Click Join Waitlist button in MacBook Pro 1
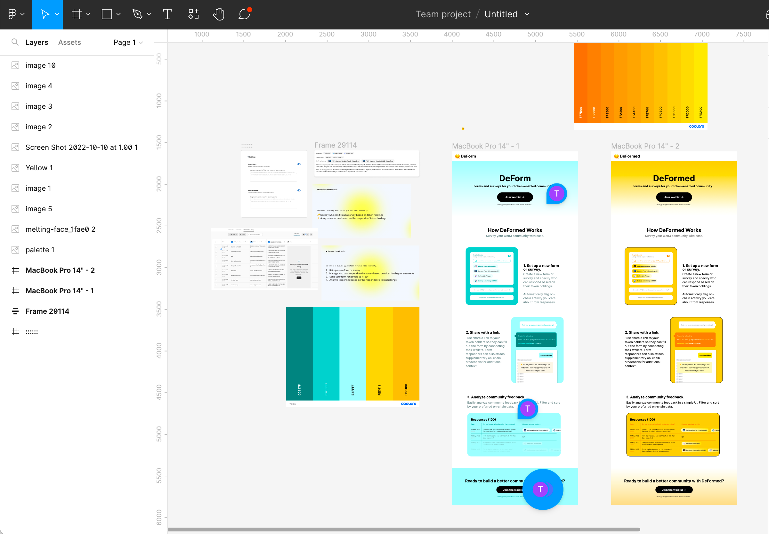This screenshot has height=534, width=769. coord(515,197)
